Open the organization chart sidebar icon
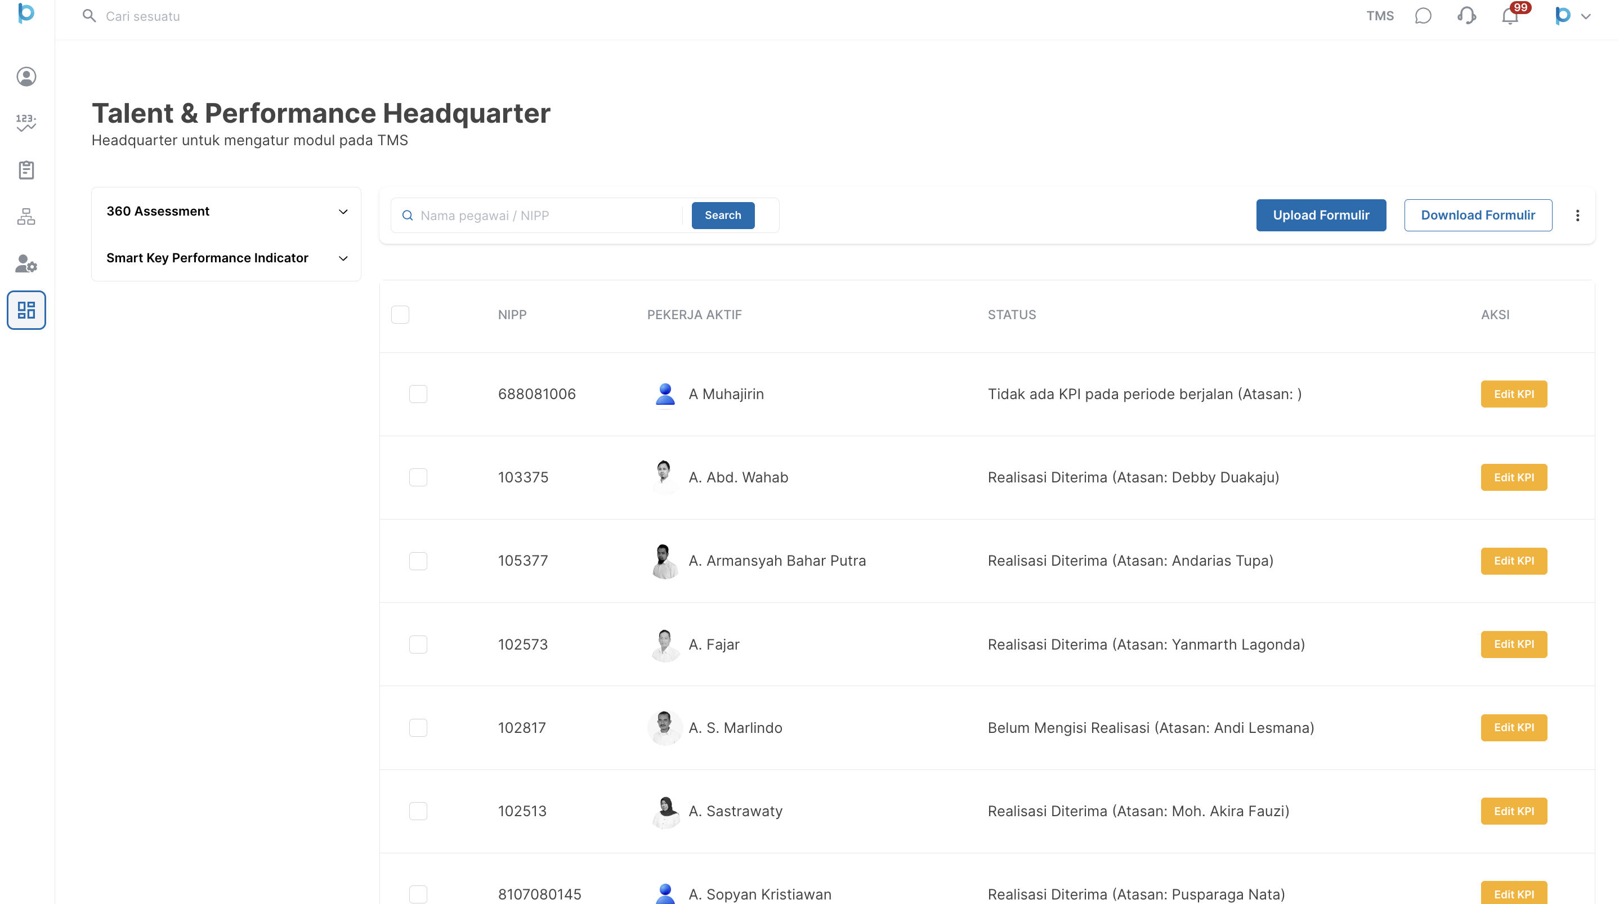1619x904 pixels. click(x=26, y=217)
